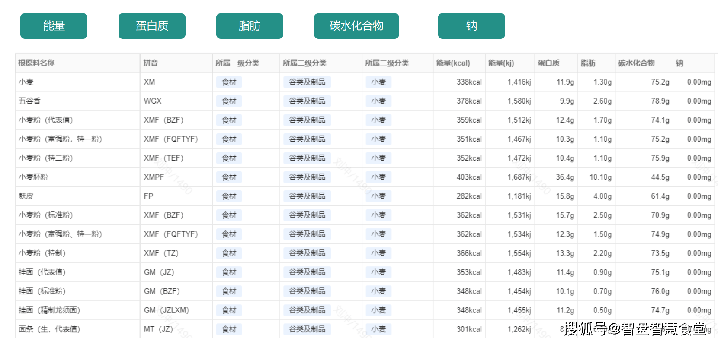
Task: Click the XMPF pinyin cell
Action: point(154,177)
